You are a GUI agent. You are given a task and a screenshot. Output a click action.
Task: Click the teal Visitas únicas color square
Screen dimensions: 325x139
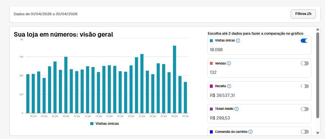pos(211,41)
